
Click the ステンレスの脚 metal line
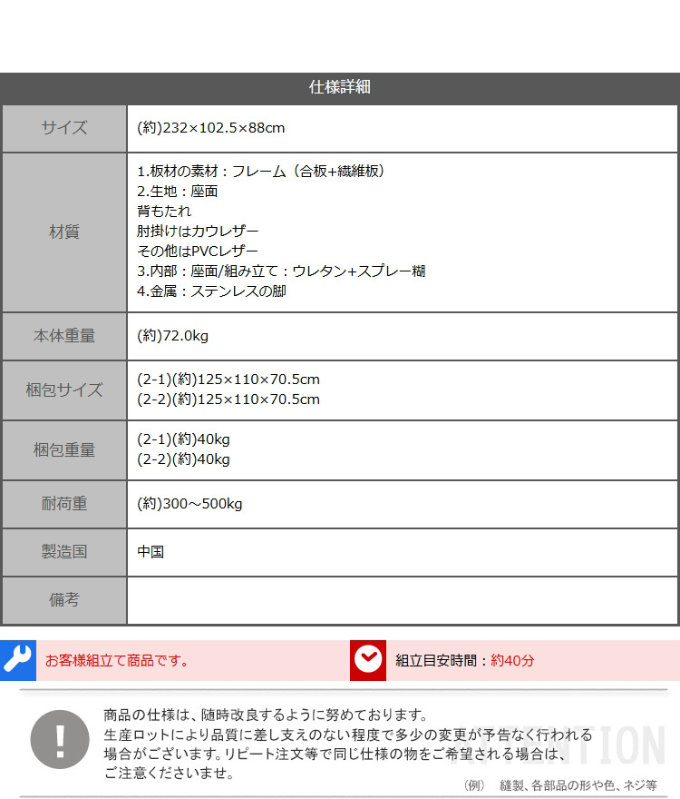(x=211, y=291)
